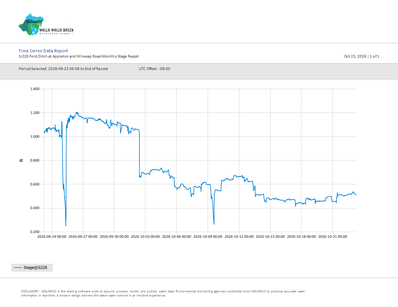Click the Stage@S228 legend entry
398x307 pixels.
pyautogui.click(x=32, y=267)
